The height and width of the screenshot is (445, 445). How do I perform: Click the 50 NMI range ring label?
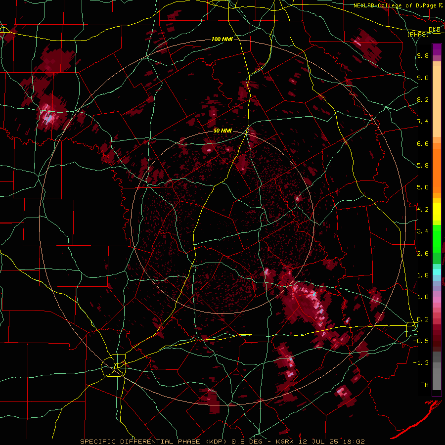tap(222, 131)
